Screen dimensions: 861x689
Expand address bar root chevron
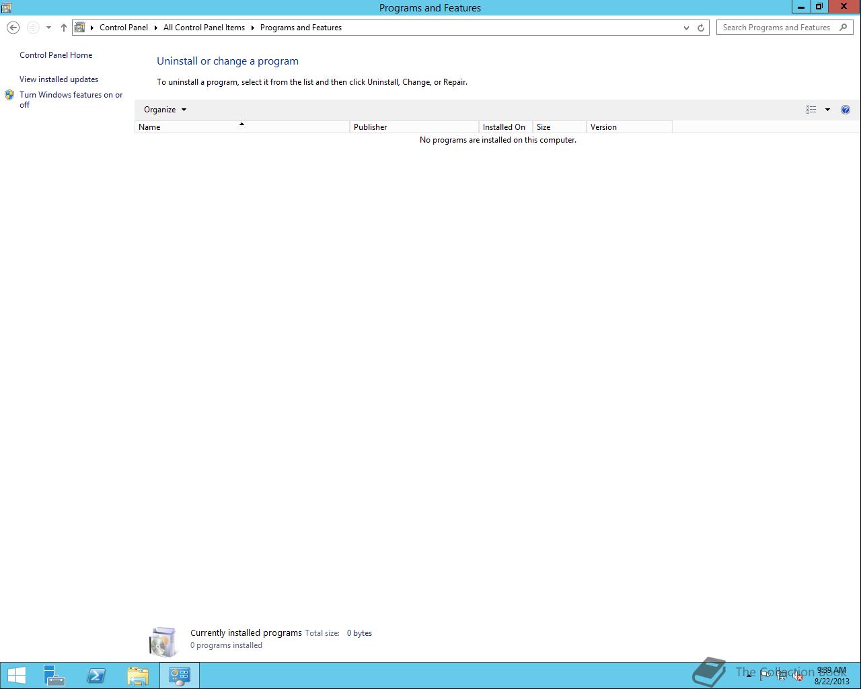point(92,28)
